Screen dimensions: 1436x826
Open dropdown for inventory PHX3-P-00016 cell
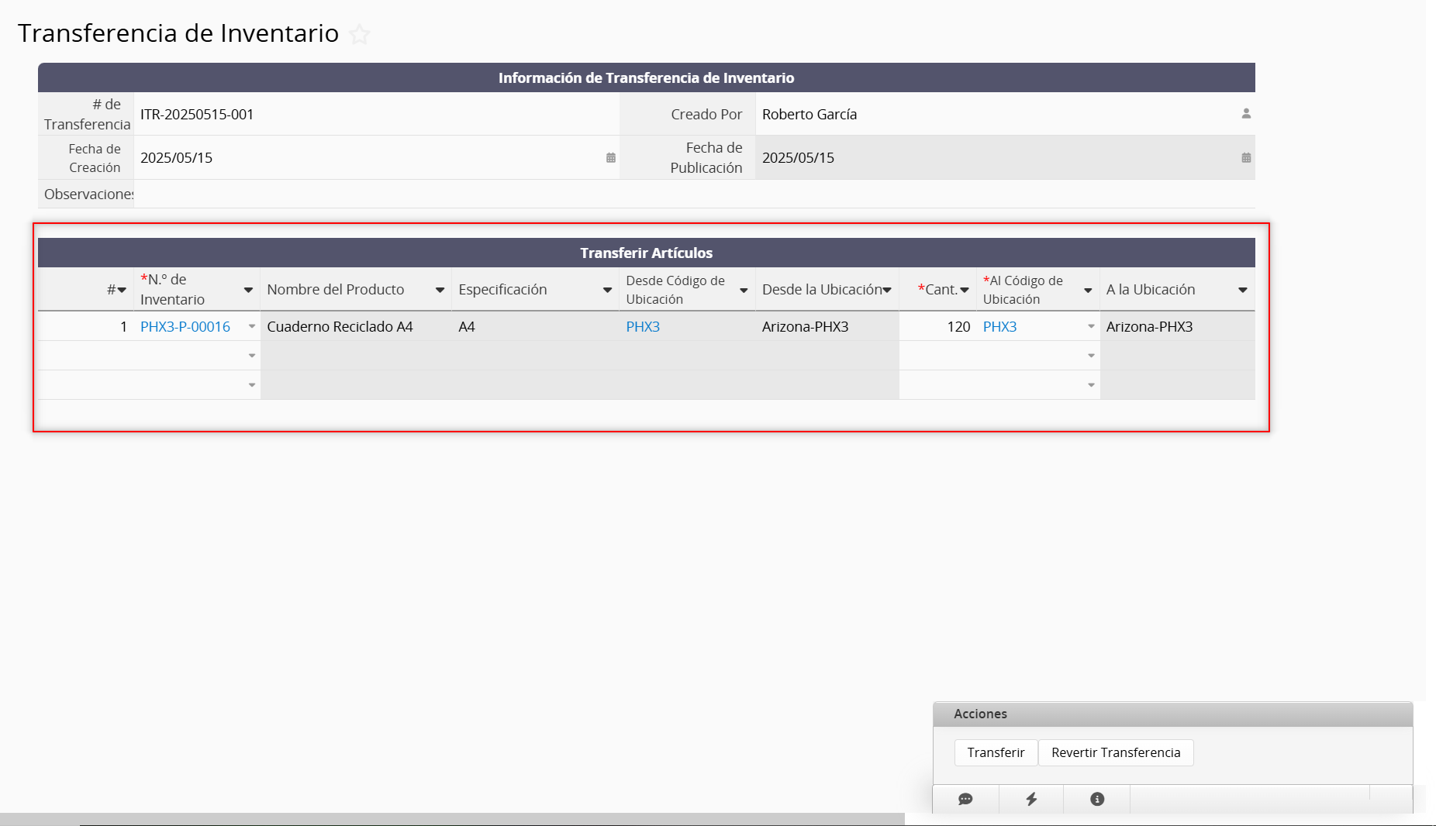pos(252,327)
